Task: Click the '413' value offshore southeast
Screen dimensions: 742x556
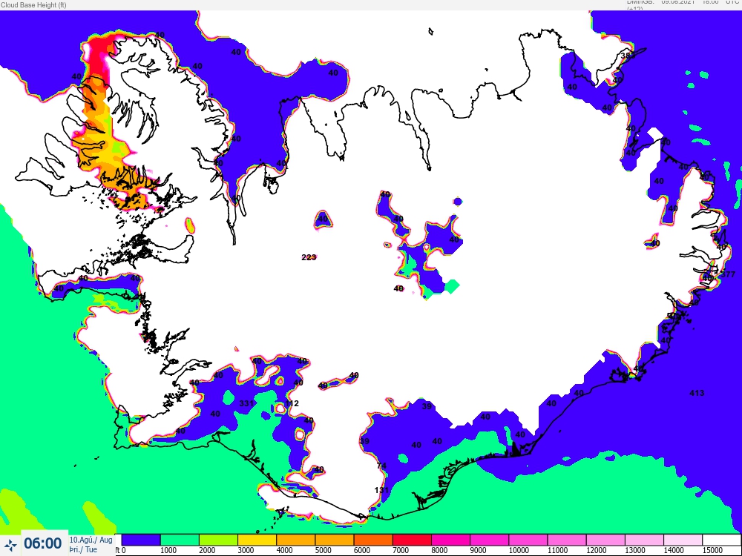Action: (x=697, y=393)
